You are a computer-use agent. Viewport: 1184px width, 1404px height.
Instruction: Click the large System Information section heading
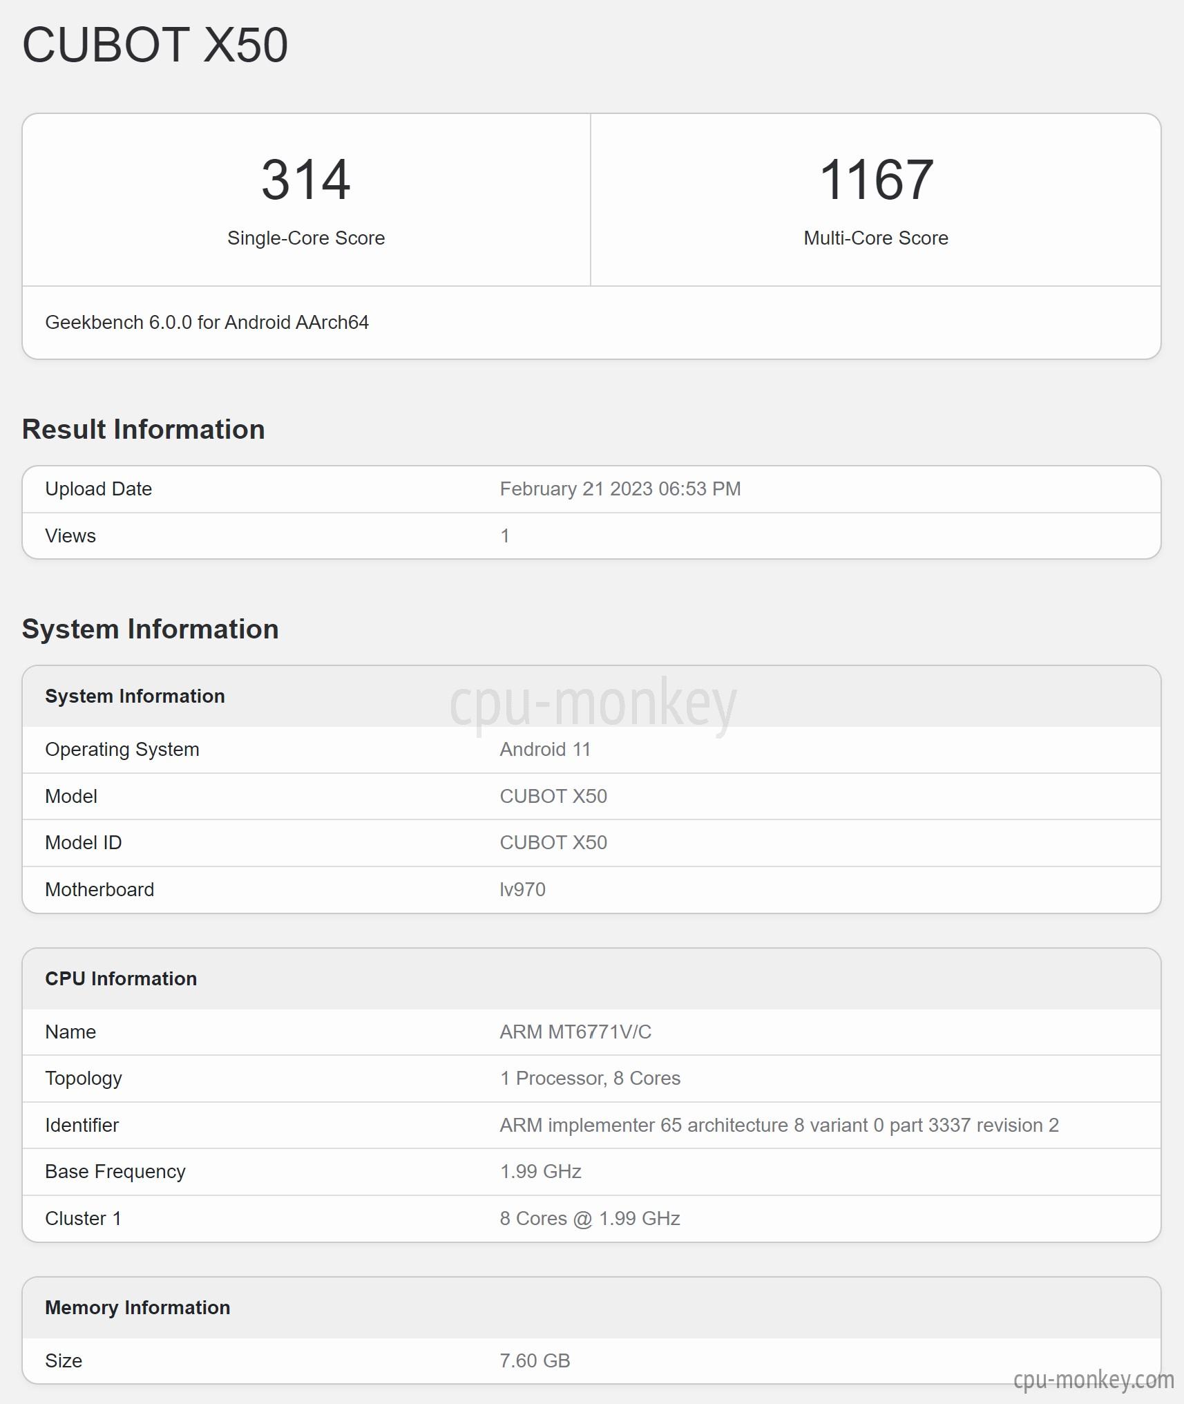[151, 629]
